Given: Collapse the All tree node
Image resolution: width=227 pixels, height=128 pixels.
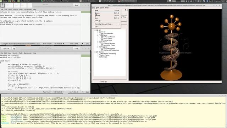Looking at the screenshot, I should point(95,30).
